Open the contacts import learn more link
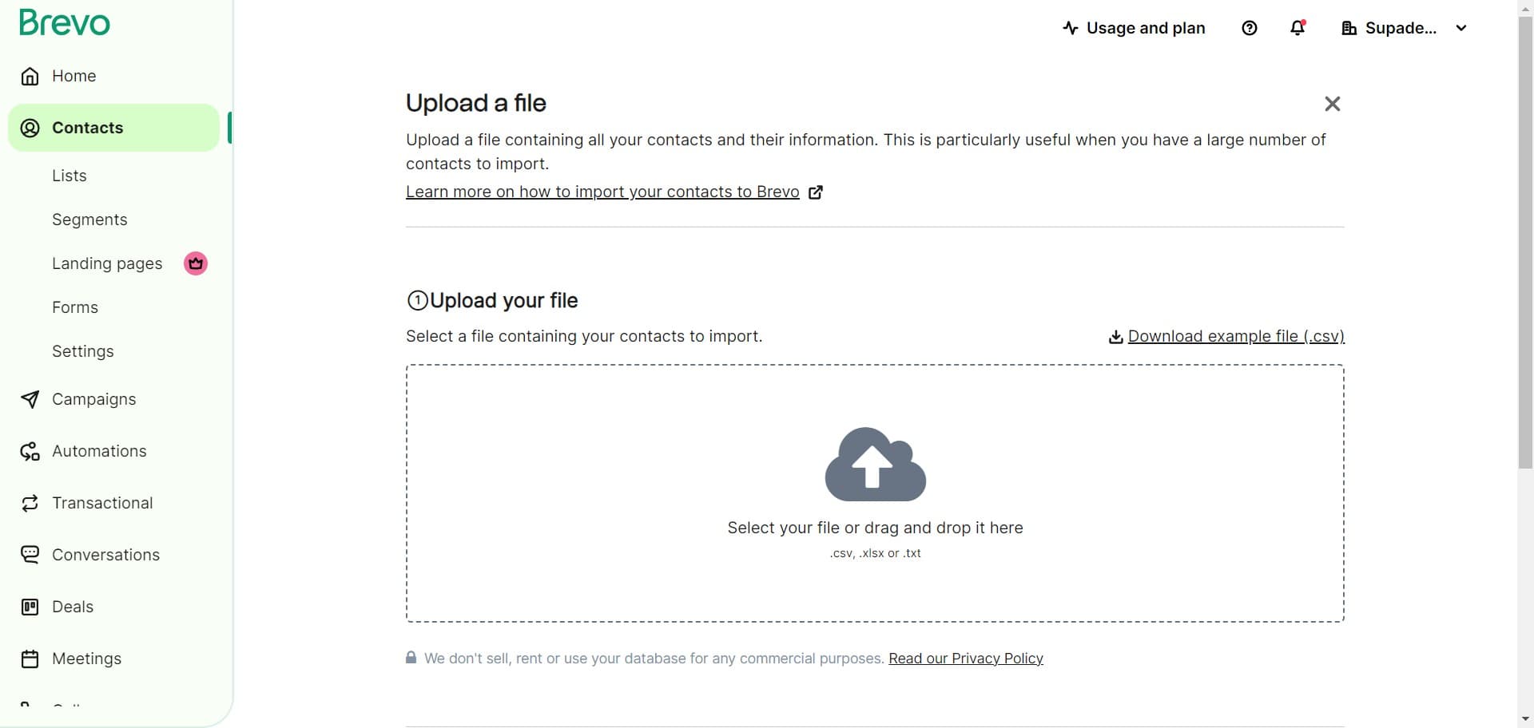 pyautogui.click(x=602, y=192)
